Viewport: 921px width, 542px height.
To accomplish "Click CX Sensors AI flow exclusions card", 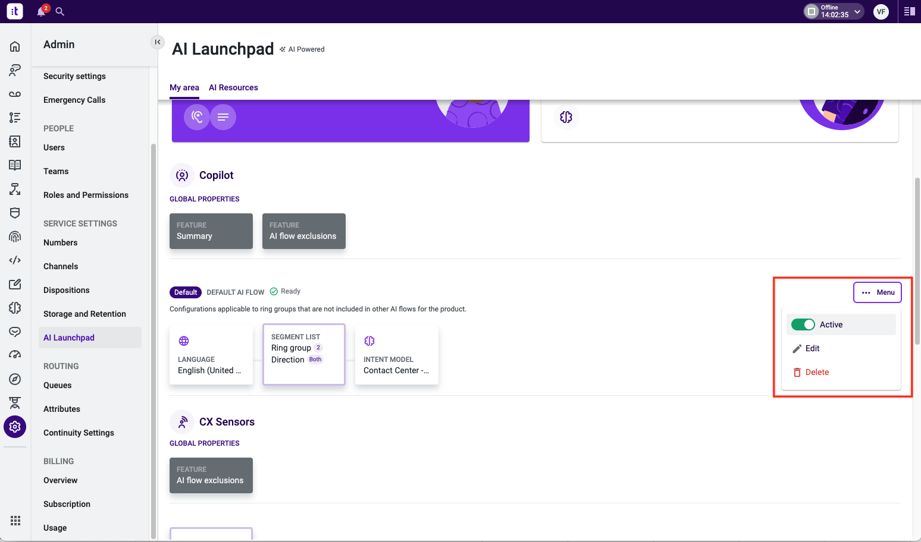I will (211, 475).
